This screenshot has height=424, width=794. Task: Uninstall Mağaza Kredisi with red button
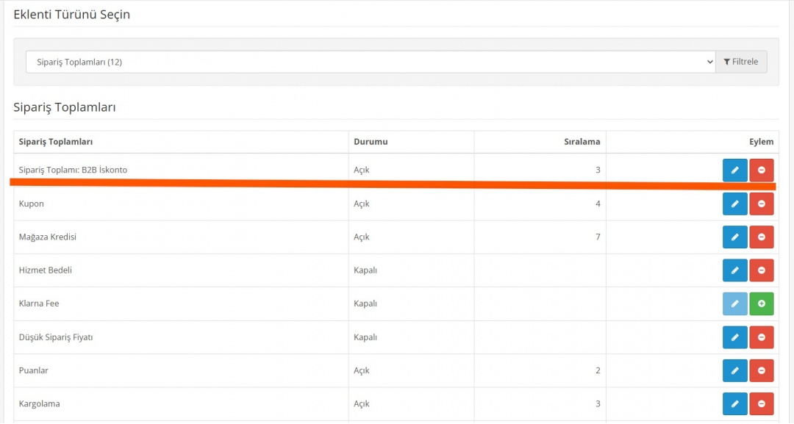(x=761, y=237)
